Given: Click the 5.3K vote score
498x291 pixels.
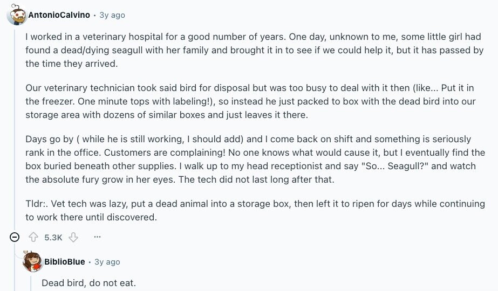Looking at the screenshot, I should (53, 237).
